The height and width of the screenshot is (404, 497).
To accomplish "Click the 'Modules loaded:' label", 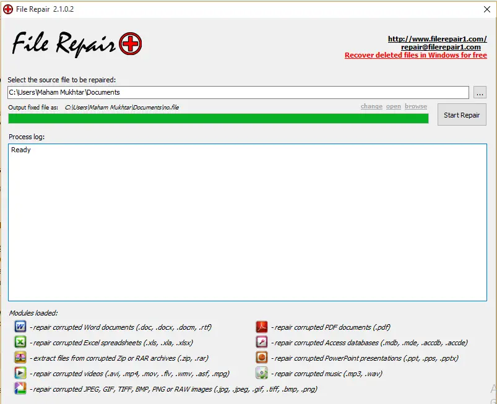I will (33, 313).
